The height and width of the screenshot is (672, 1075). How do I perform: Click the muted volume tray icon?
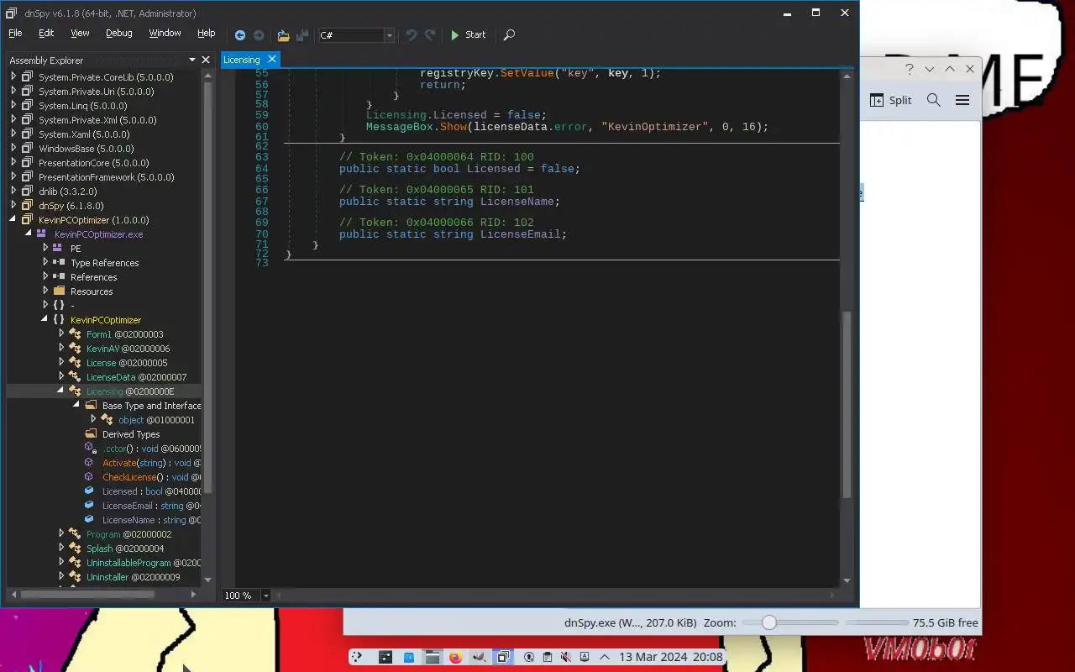pos(566,657)
